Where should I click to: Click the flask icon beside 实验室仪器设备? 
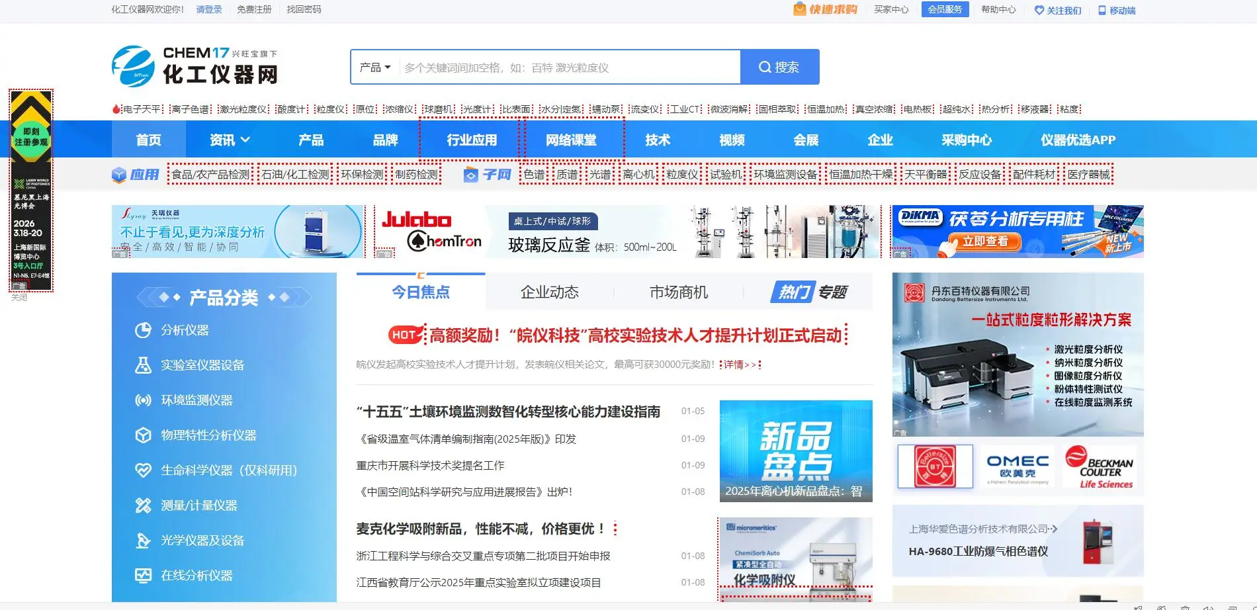[143, 365]
